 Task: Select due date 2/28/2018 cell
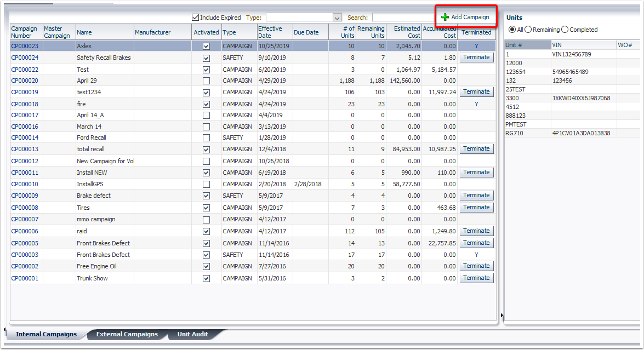click(x=311, y=184)
